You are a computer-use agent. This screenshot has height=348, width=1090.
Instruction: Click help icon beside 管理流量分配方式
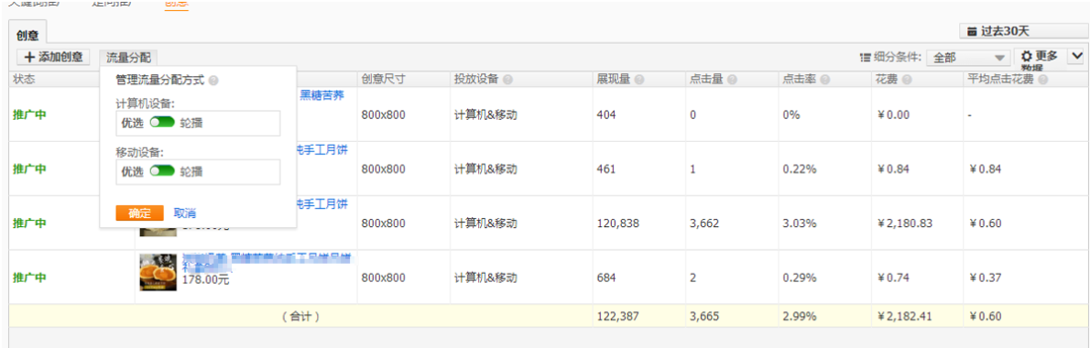tap(213, 81)
